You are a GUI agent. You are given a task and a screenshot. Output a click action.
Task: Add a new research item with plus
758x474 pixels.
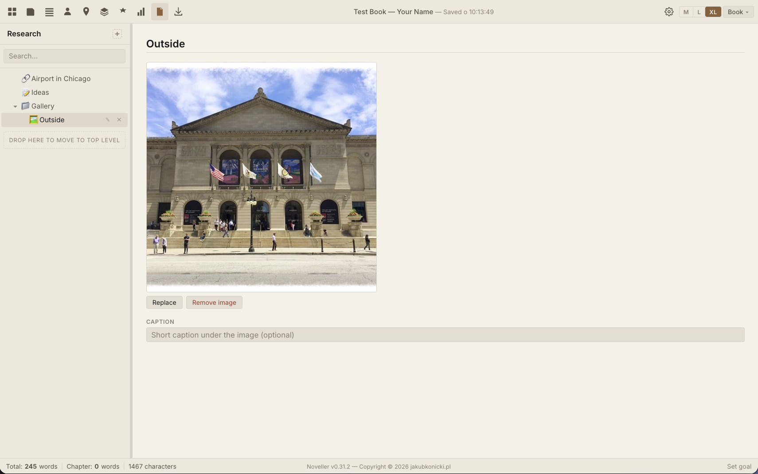coord(117,34)
